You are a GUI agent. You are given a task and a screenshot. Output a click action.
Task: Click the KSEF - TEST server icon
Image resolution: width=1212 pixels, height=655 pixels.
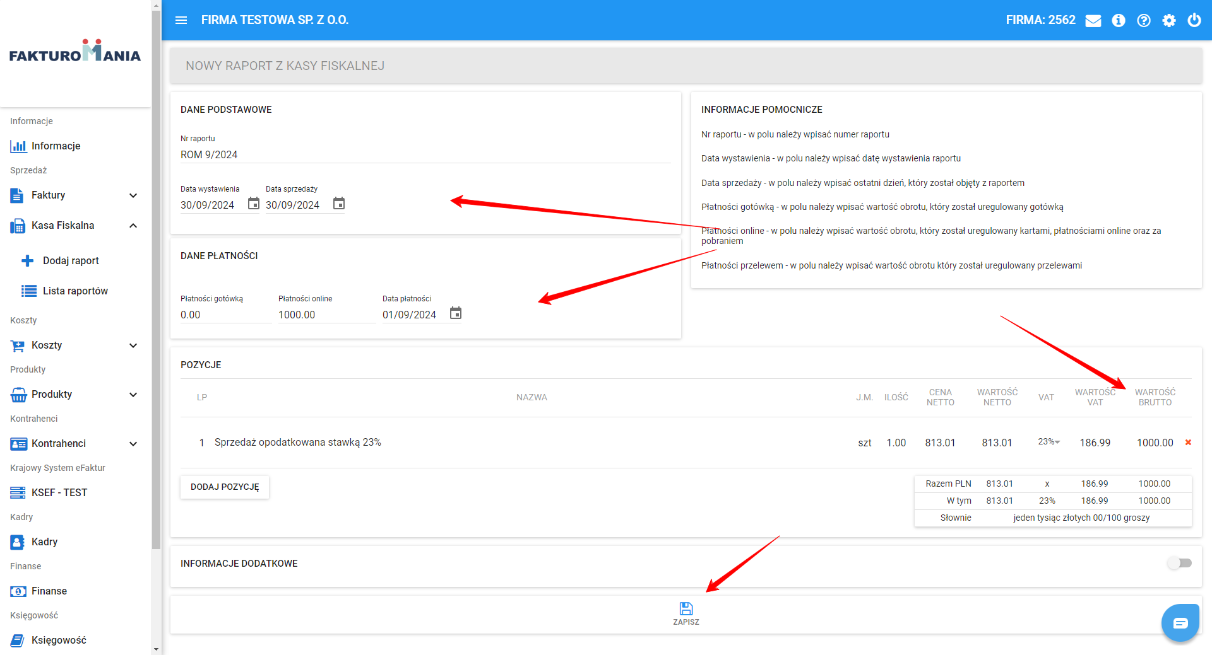tap(18, 493)
